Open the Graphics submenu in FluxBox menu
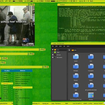Viewport: 105px width, 105px height. [x=7, y=80]
